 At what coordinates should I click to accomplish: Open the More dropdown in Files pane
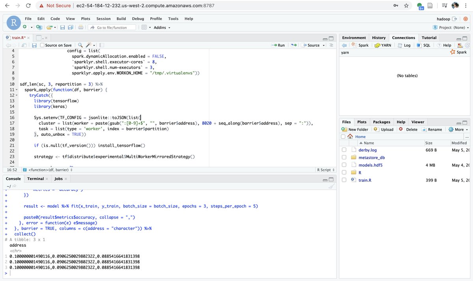point(458,129)
